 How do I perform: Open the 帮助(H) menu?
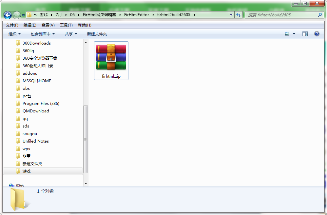point(84,25)
